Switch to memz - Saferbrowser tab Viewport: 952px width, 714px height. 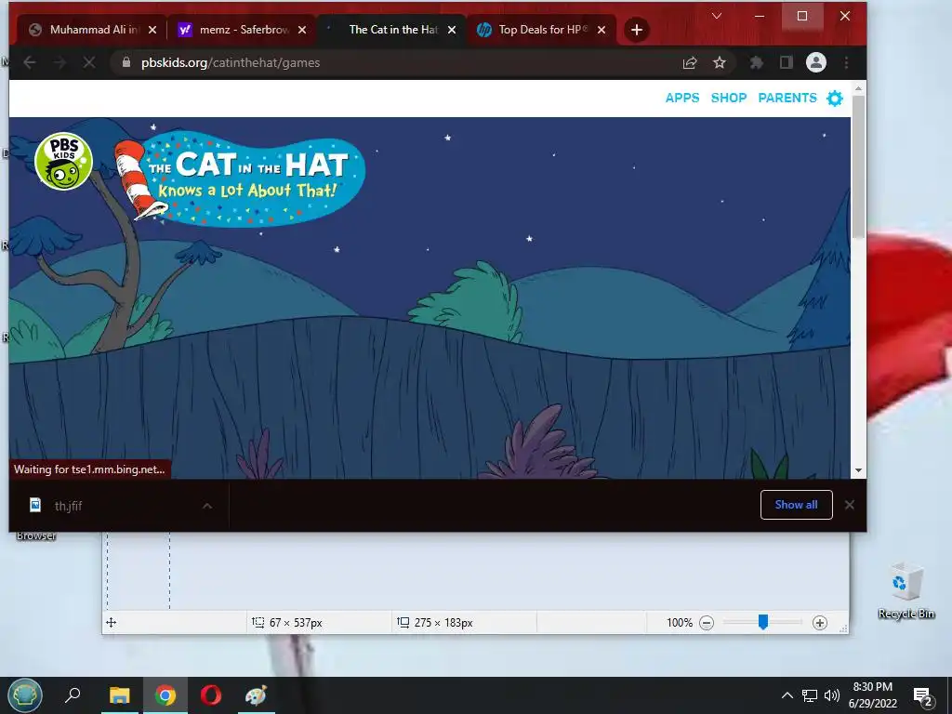241,30
